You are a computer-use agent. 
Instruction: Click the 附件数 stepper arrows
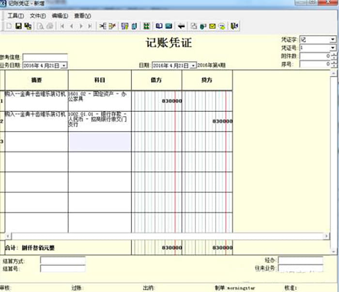pyautogui.click(x=334, y=56)
